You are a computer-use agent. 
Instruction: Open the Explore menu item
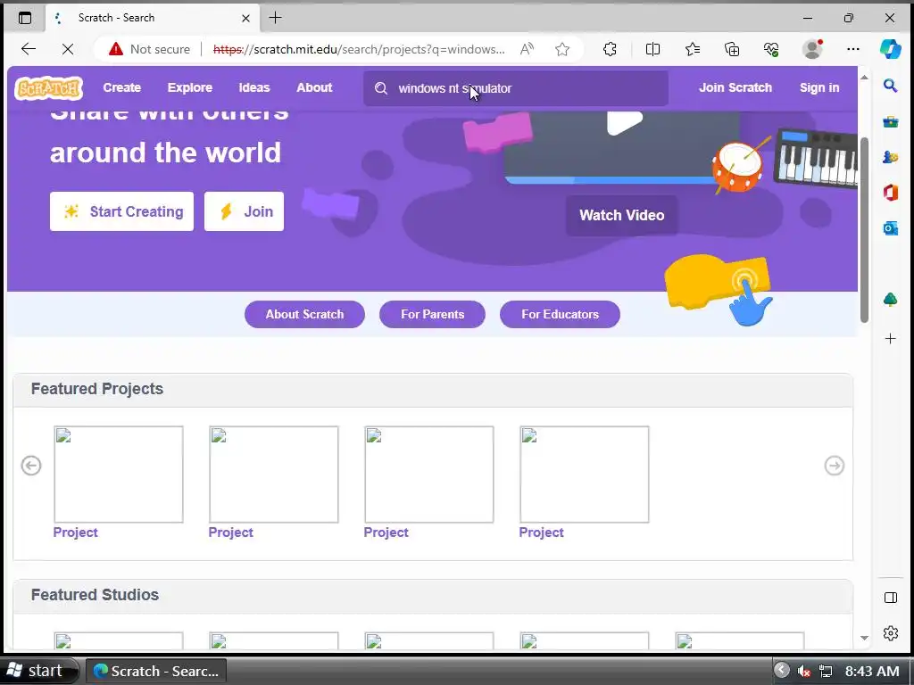[x=190, y=88]
